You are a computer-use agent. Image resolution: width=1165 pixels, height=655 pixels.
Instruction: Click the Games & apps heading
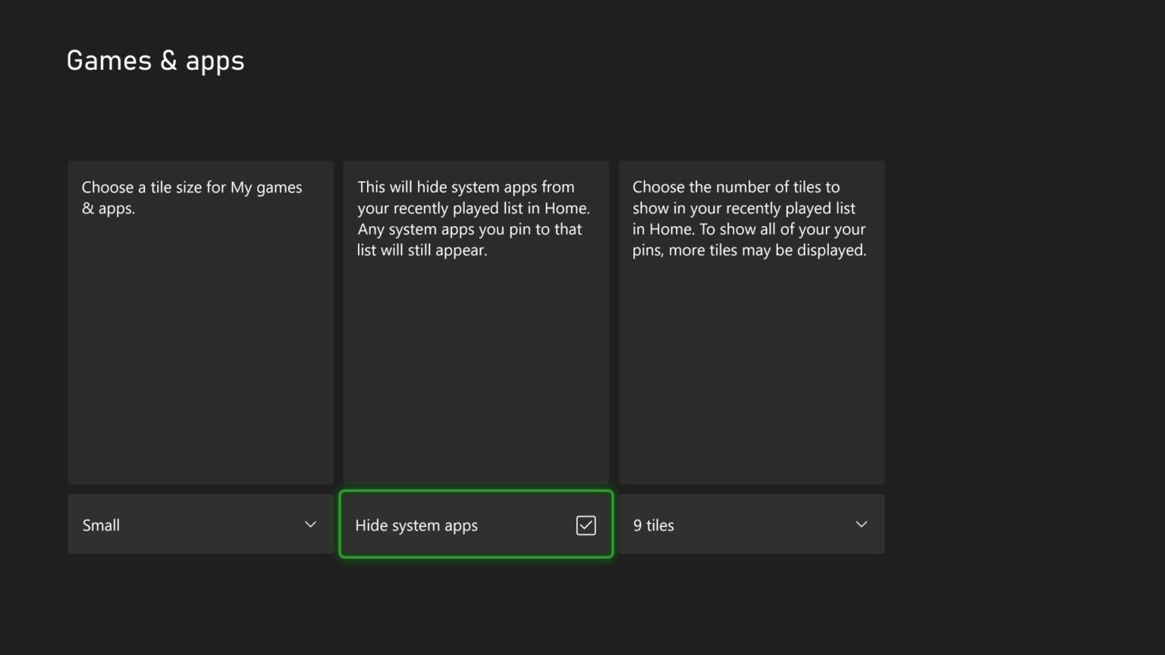point(155,60)
